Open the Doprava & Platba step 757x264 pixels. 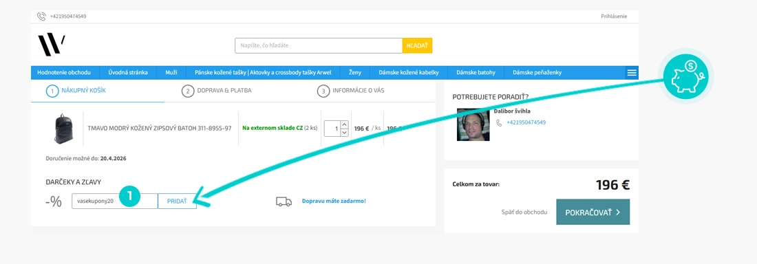[x=217, y=91]
